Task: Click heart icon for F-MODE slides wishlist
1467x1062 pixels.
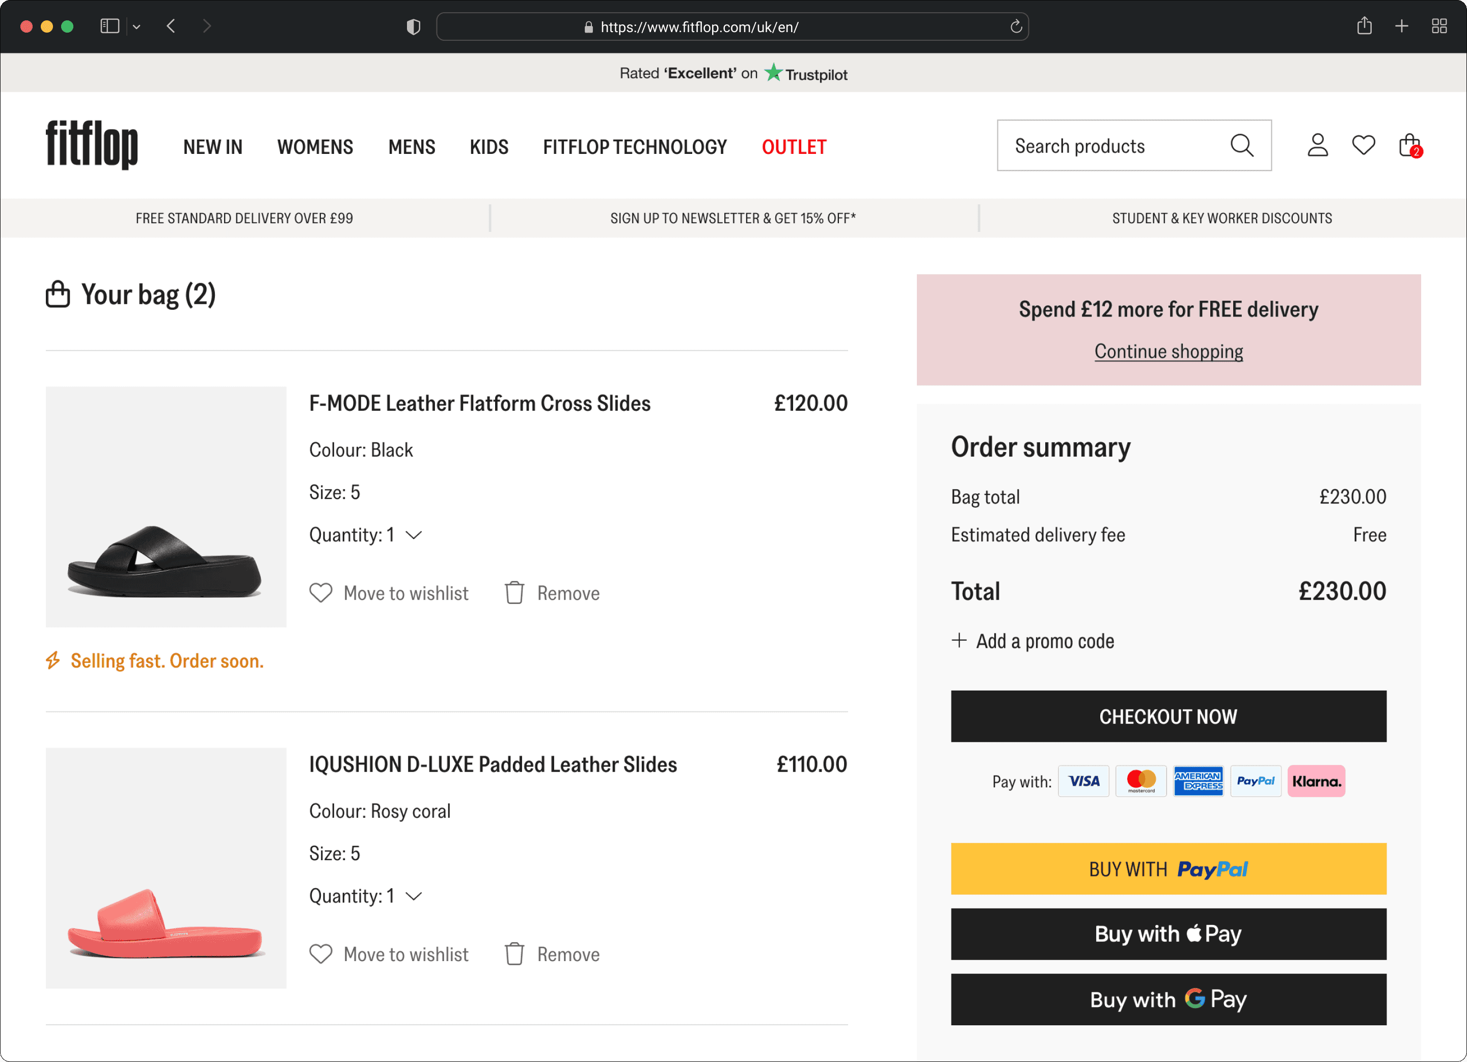Action: pyautogui.click(x=321, y=593)
